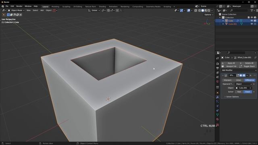Viewport: 258px width, 145px height.
Task: Expand the Solver Options section
Action: pyautogui.click(x=232, y=97)
